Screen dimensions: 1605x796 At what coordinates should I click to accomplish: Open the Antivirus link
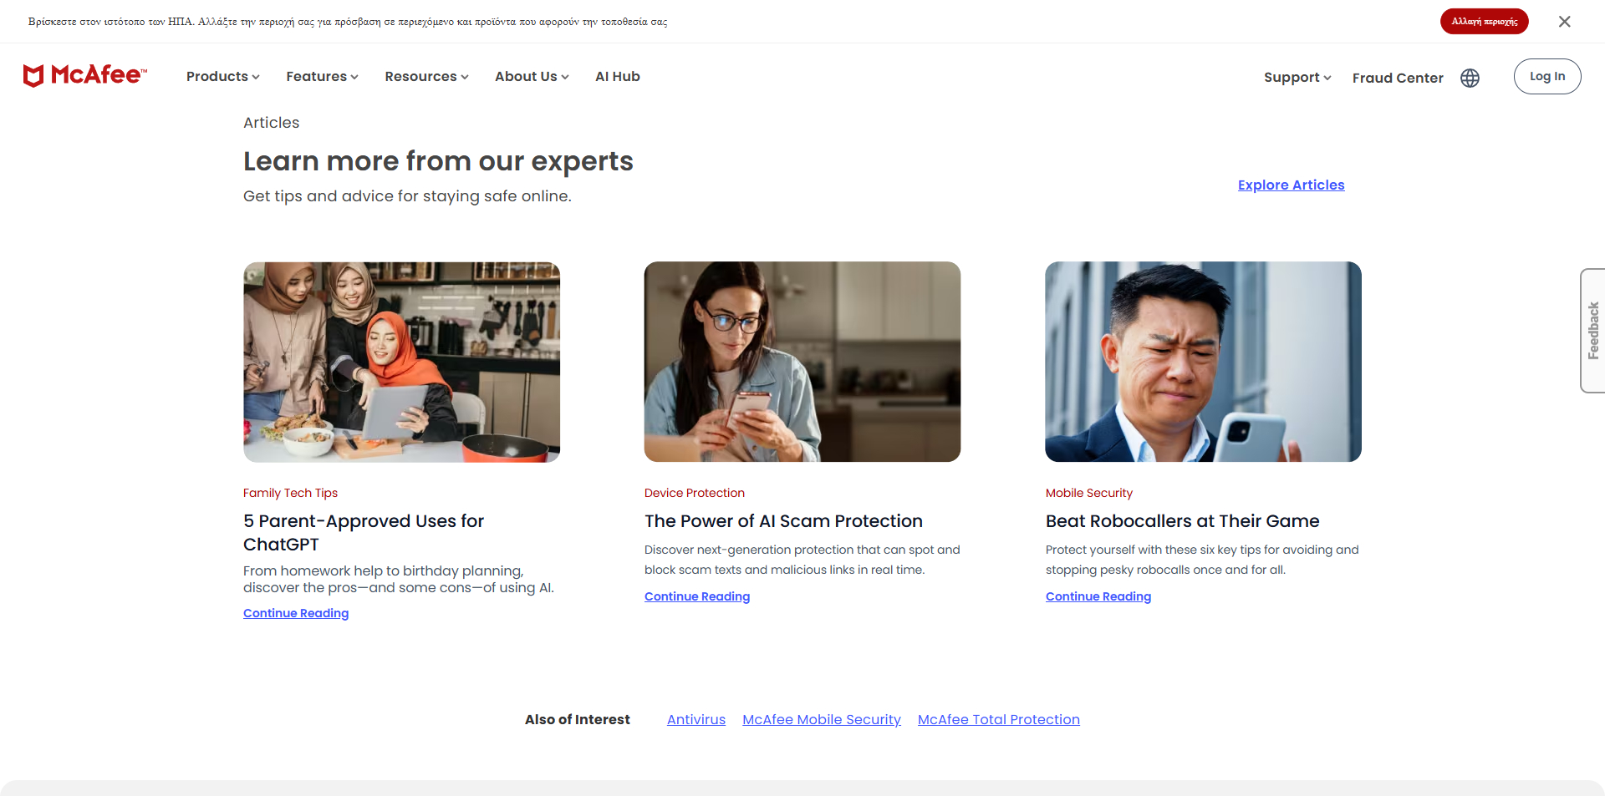tap(695, 720)
